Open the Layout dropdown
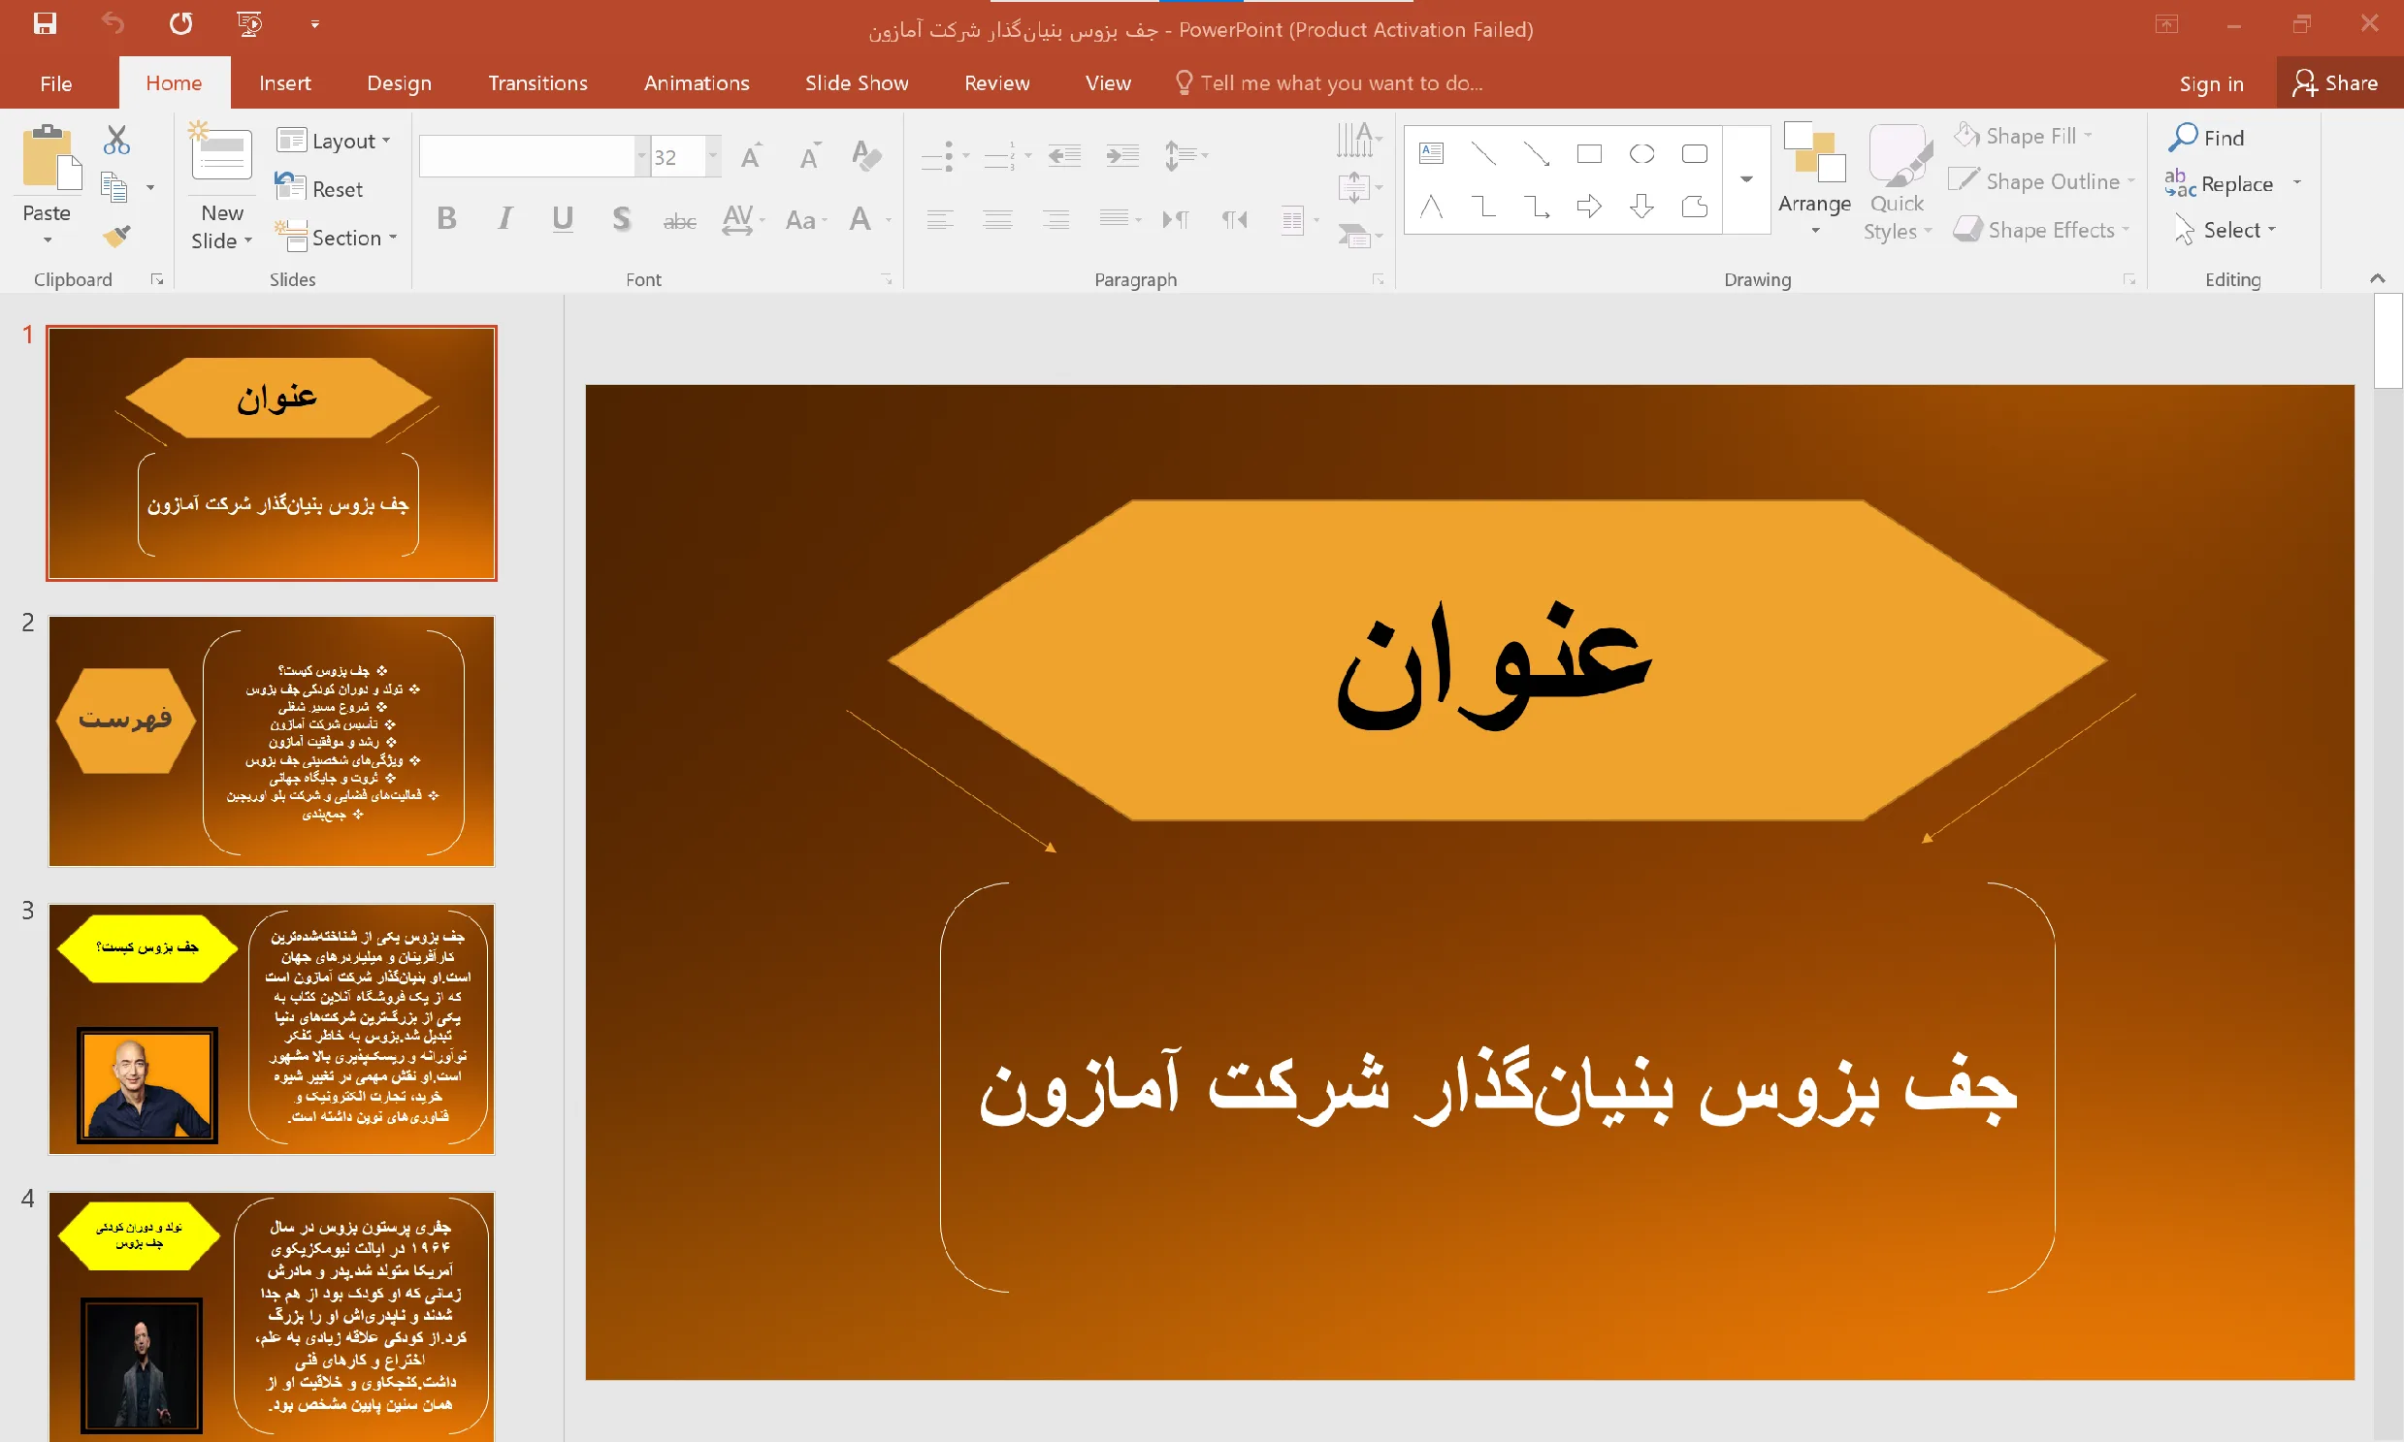 [x=334, y=141]
